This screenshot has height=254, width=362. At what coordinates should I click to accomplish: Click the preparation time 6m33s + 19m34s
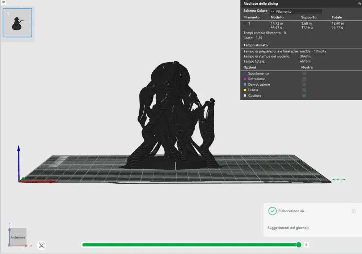tap(313, 51)
